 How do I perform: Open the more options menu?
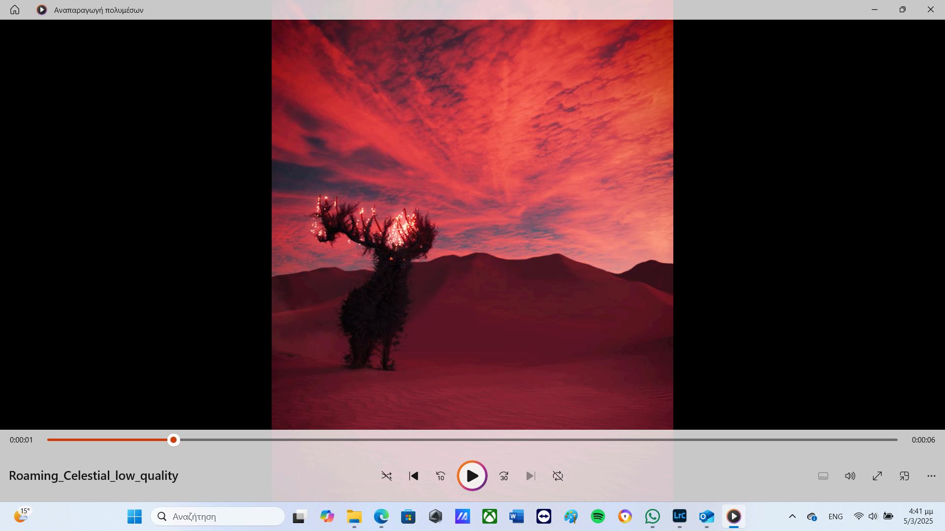[931, 476]
